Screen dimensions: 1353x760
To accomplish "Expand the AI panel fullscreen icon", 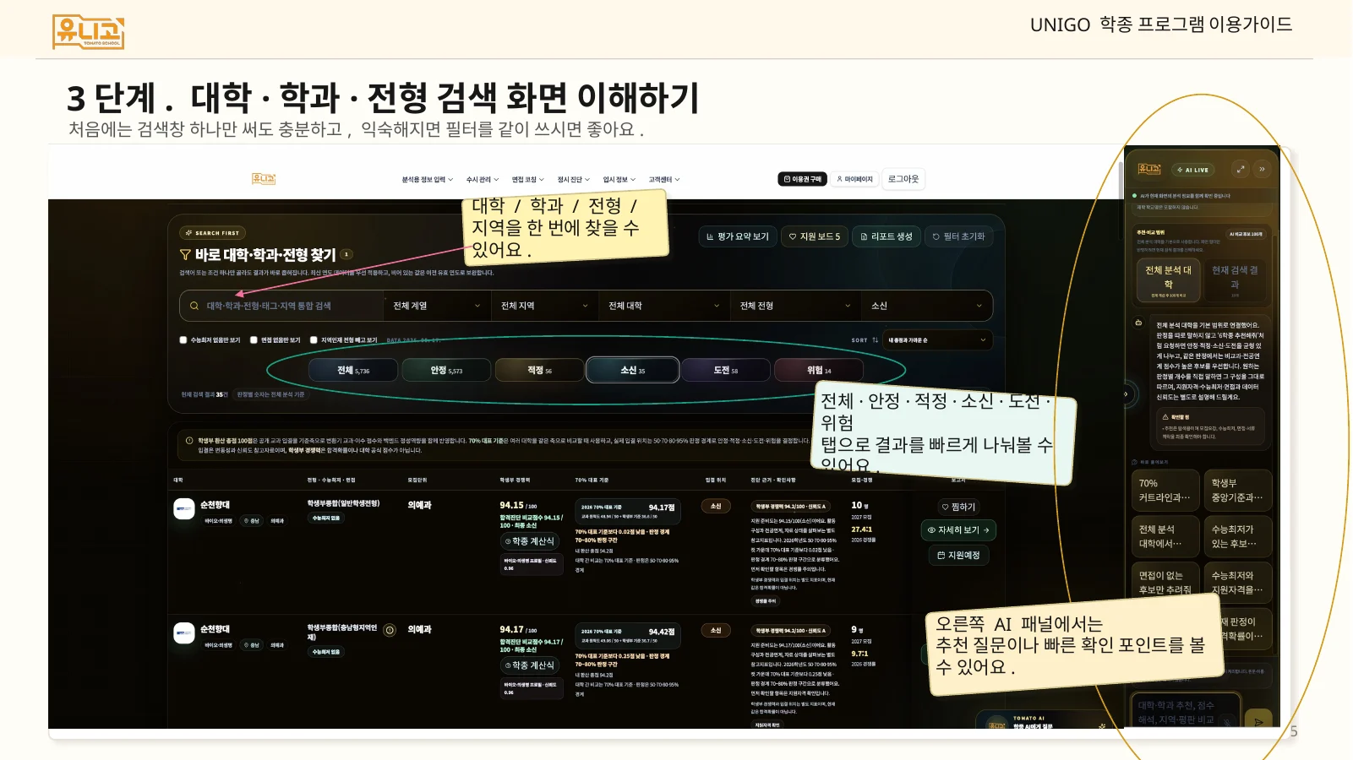I will click(1241, 169).
